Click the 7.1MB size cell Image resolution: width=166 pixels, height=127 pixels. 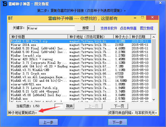click(119, 66)
